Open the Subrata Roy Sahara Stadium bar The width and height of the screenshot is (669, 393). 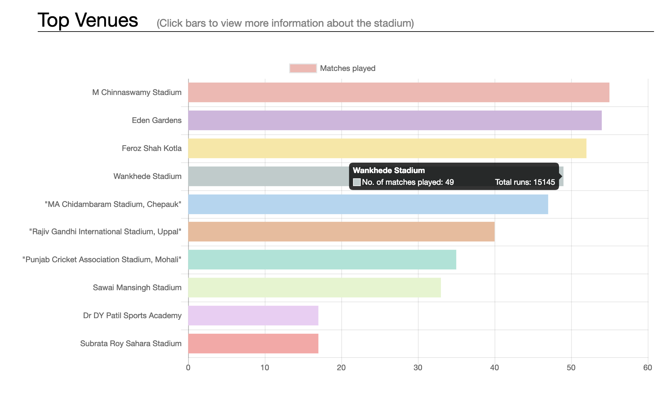point(253,344)
